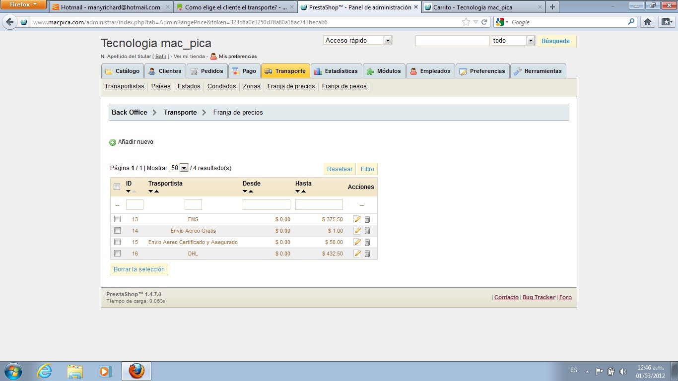Tick the checkbox for row 16 DHL
Viewport: 678px width, 381px height.
click(117, 253)
